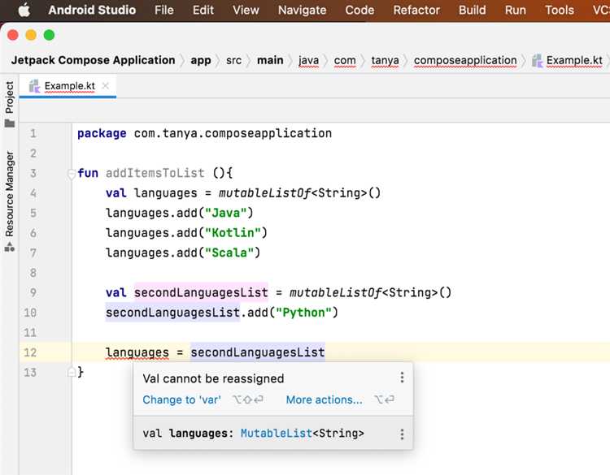The height and width of the screenshot is (475, 610).
Task: Close the Example.kt editor tab
Action: pyautogui.click(x=106, y=86)
